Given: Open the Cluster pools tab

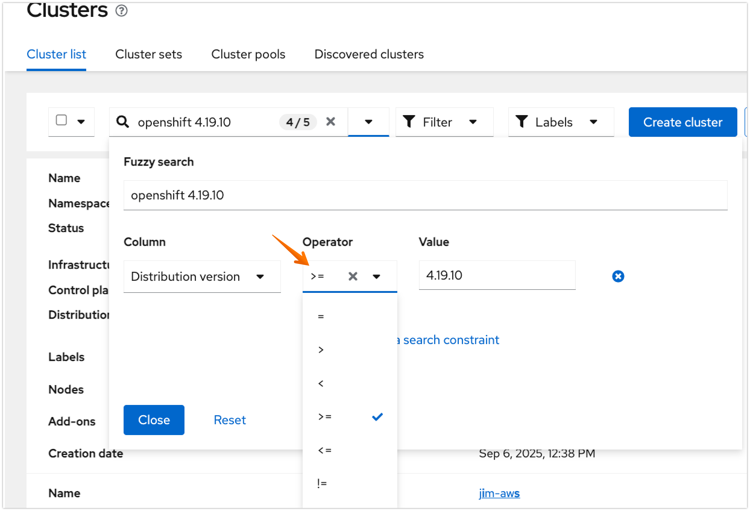Looking at the screenshot, I should (248, 54).
